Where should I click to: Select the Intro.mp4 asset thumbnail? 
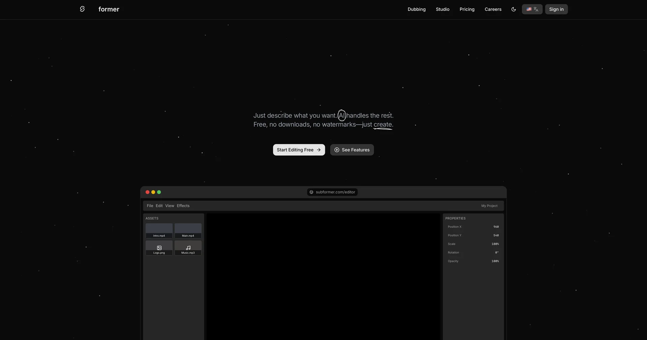(x=159, y=231)
